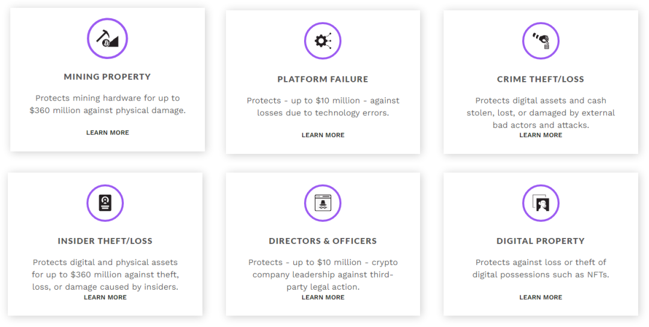Click the Platform Failure gear icon
The width and height of the screenshot is (649, 327).
point(323,41)
